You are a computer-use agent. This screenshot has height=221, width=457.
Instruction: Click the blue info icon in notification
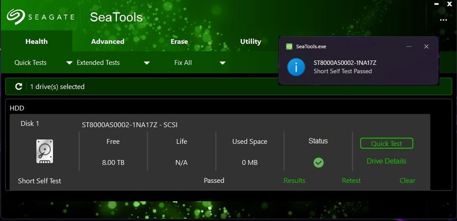(x=296, y=67)
